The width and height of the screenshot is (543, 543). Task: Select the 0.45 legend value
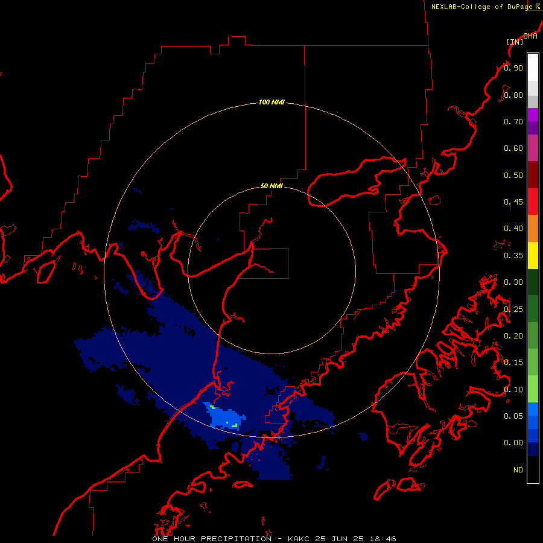click(513, 202)
